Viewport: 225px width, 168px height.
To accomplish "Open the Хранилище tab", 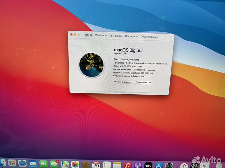I will [116, 36].
